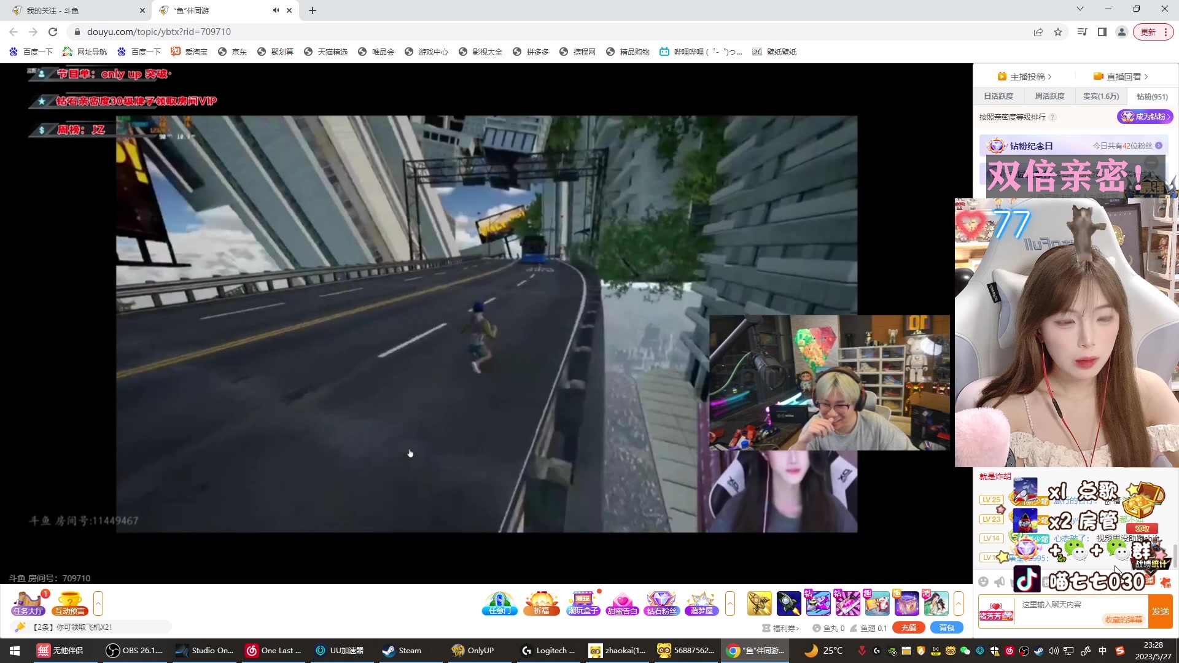Expand the middle activity bar chevron

coord(730,603)
